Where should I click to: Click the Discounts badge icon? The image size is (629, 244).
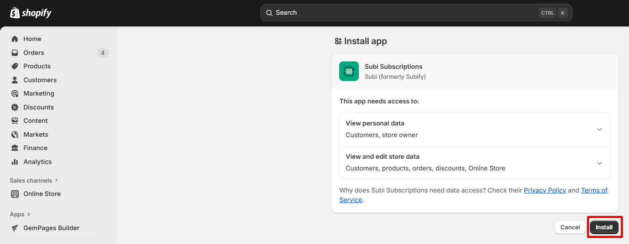[15, 107]
